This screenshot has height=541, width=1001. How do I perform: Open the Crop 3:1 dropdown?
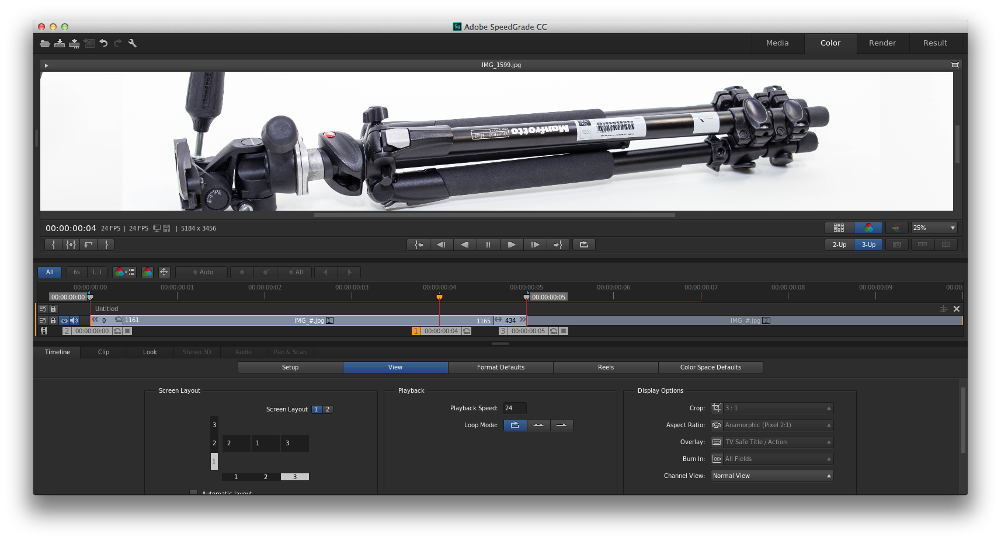click(772, 408)
